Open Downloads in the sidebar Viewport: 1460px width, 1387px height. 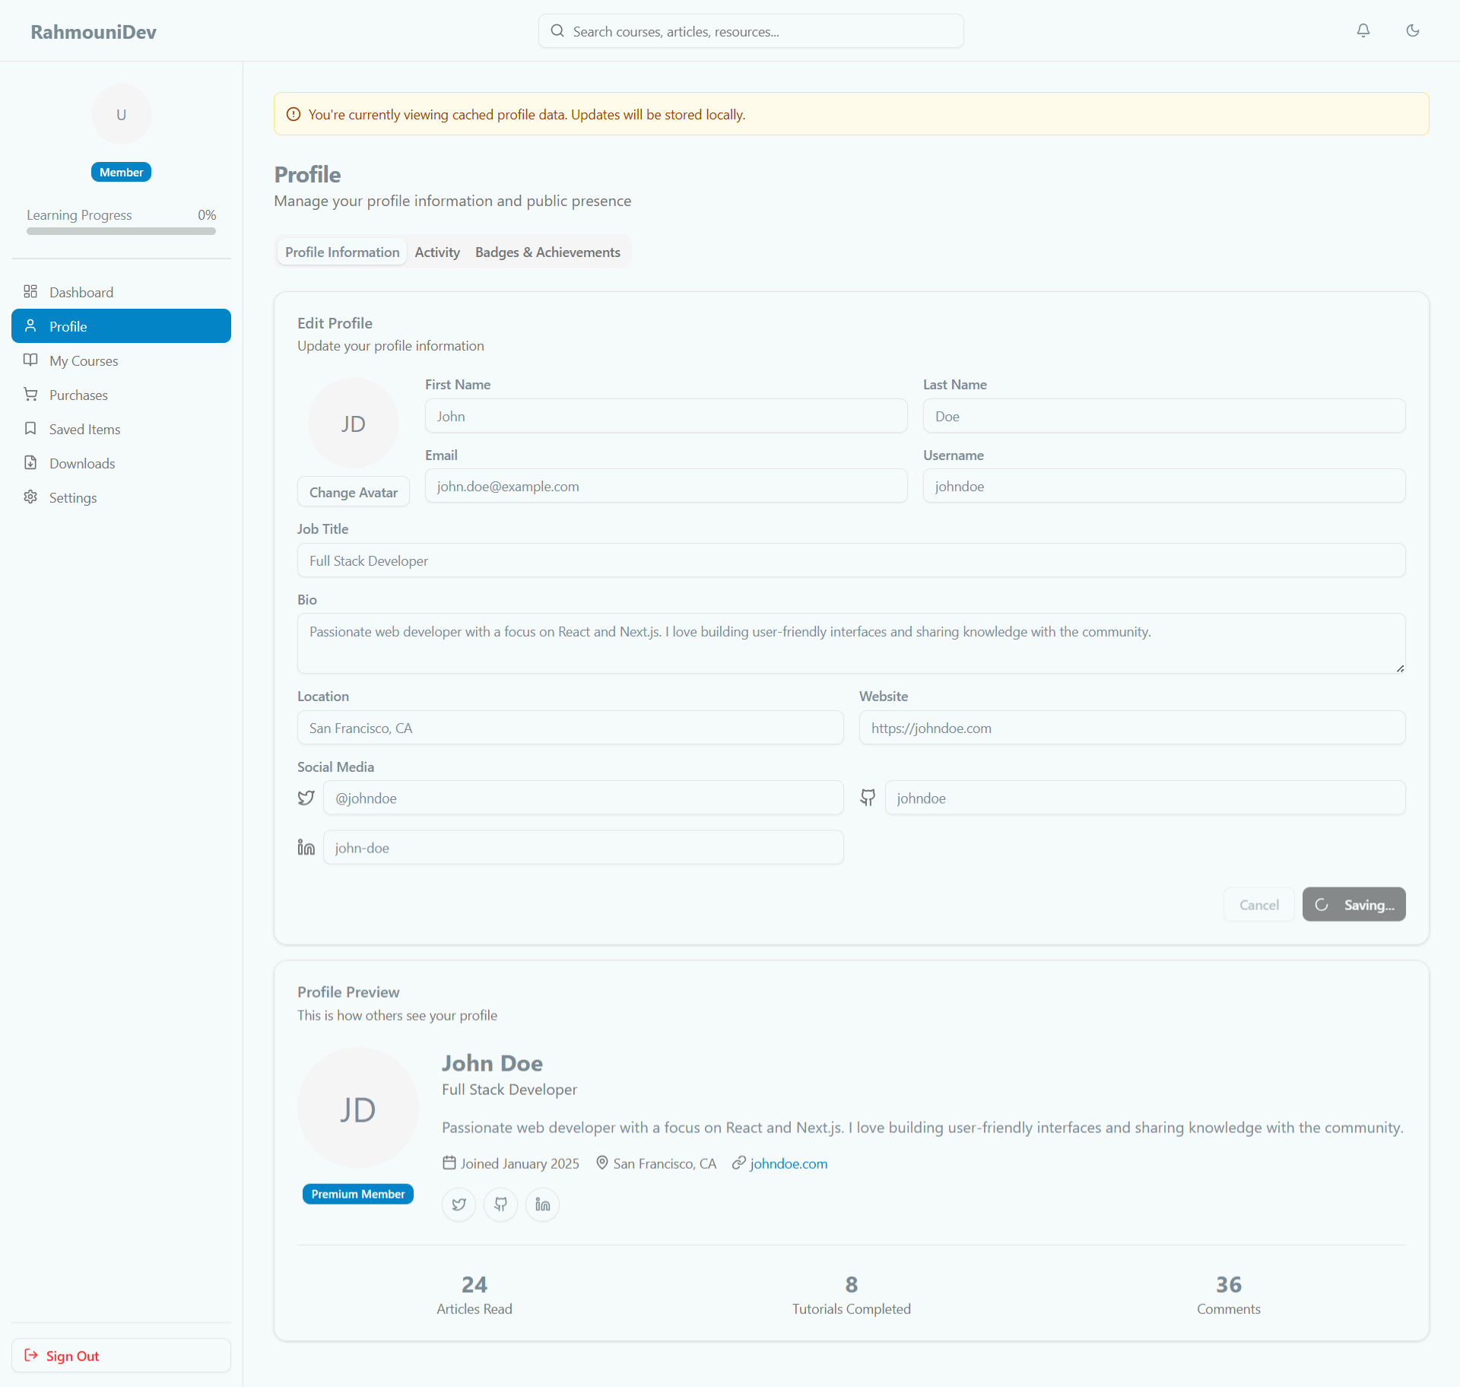coord(82,463)
